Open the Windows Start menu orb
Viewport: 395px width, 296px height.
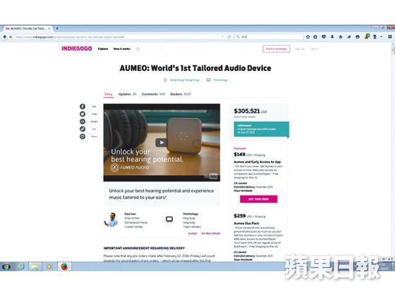pyautogui.click(x=6, y=266)
